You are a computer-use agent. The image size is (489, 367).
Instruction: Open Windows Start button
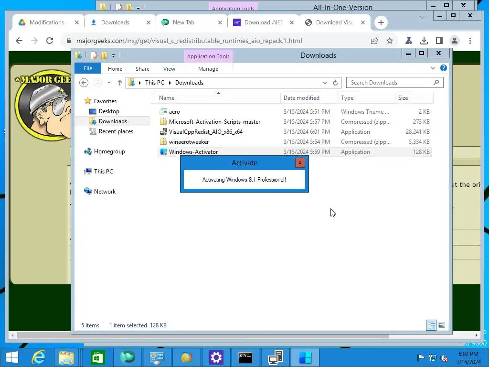pos(12,357)
